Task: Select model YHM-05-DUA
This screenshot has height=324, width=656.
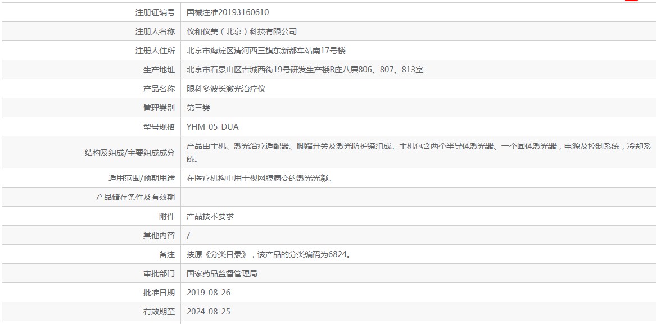Action: click(212, 127)
